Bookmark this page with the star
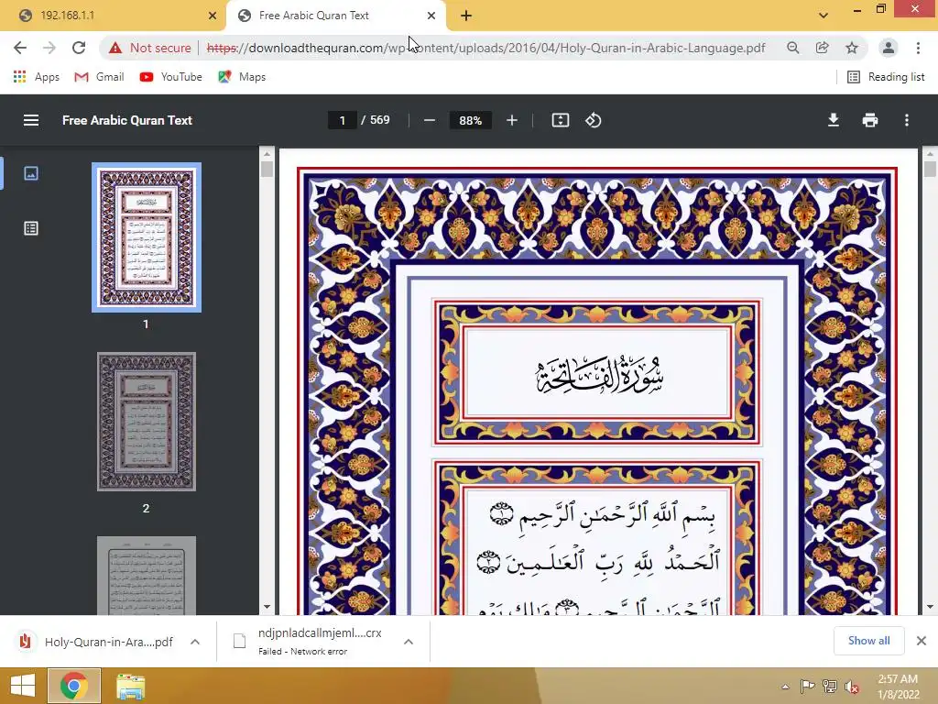The height and width of the screenshot is (704, 938). pos(852,48)
